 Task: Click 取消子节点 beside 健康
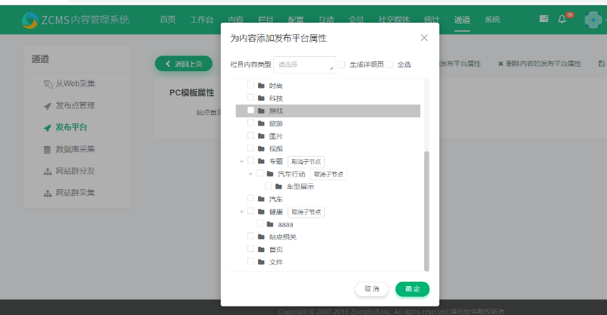point(307,212)
